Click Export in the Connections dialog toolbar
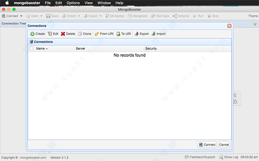 (x=142, y=34)
